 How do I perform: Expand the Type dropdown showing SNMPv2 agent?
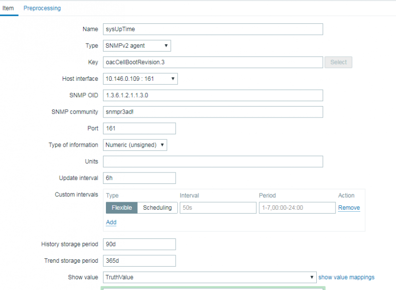coord(137,46)
